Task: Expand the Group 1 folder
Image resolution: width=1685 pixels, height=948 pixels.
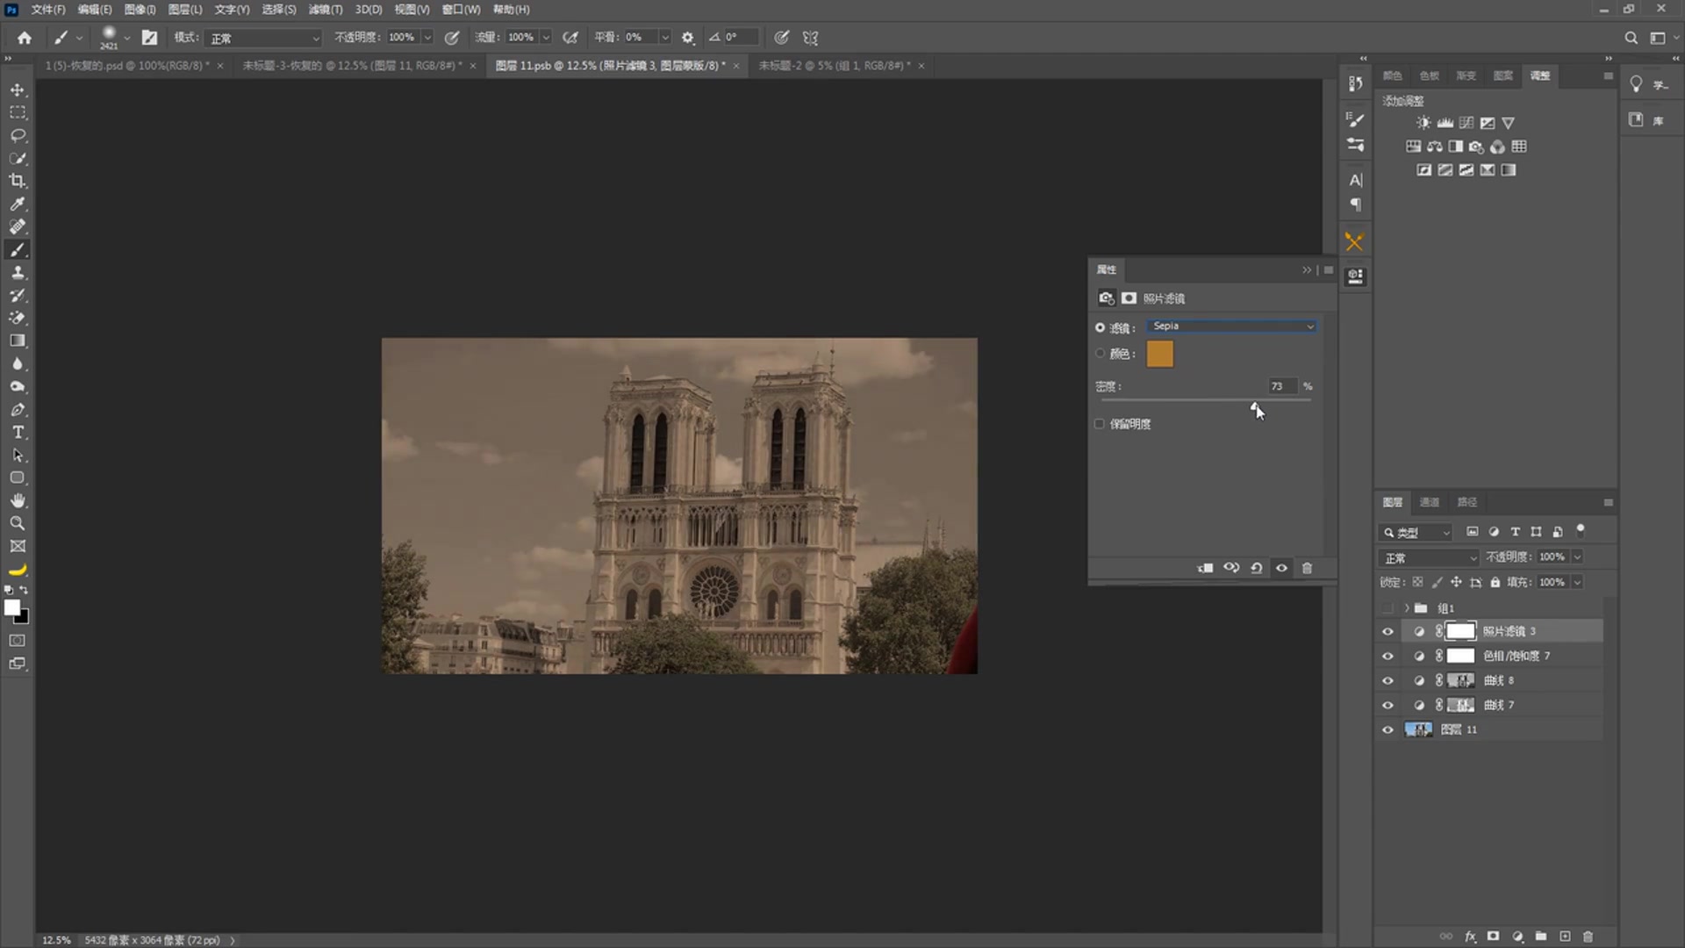Action: (1407, 608)
